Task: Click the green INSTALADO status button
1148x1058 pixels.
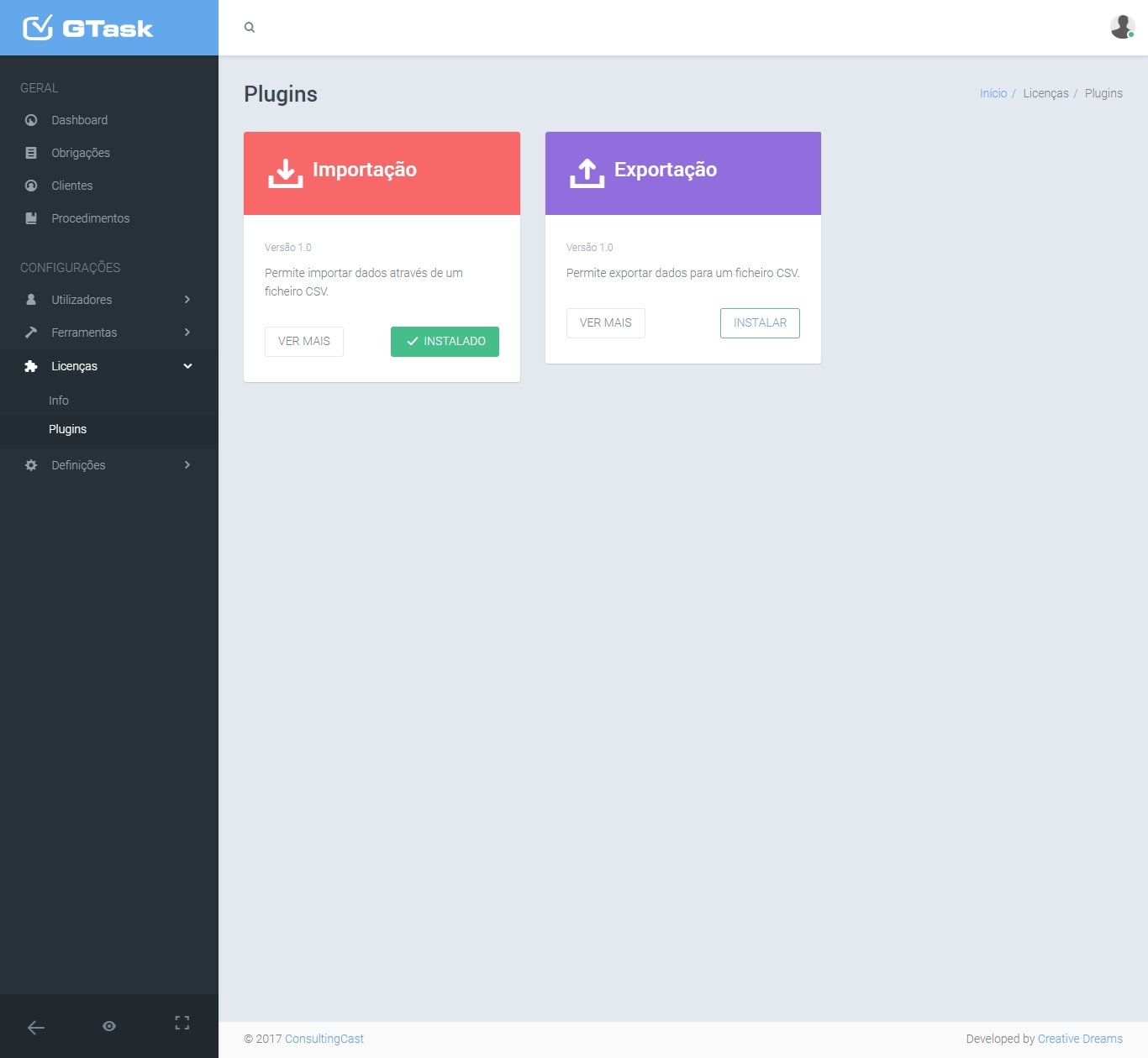Action: [x=445, y=342]
